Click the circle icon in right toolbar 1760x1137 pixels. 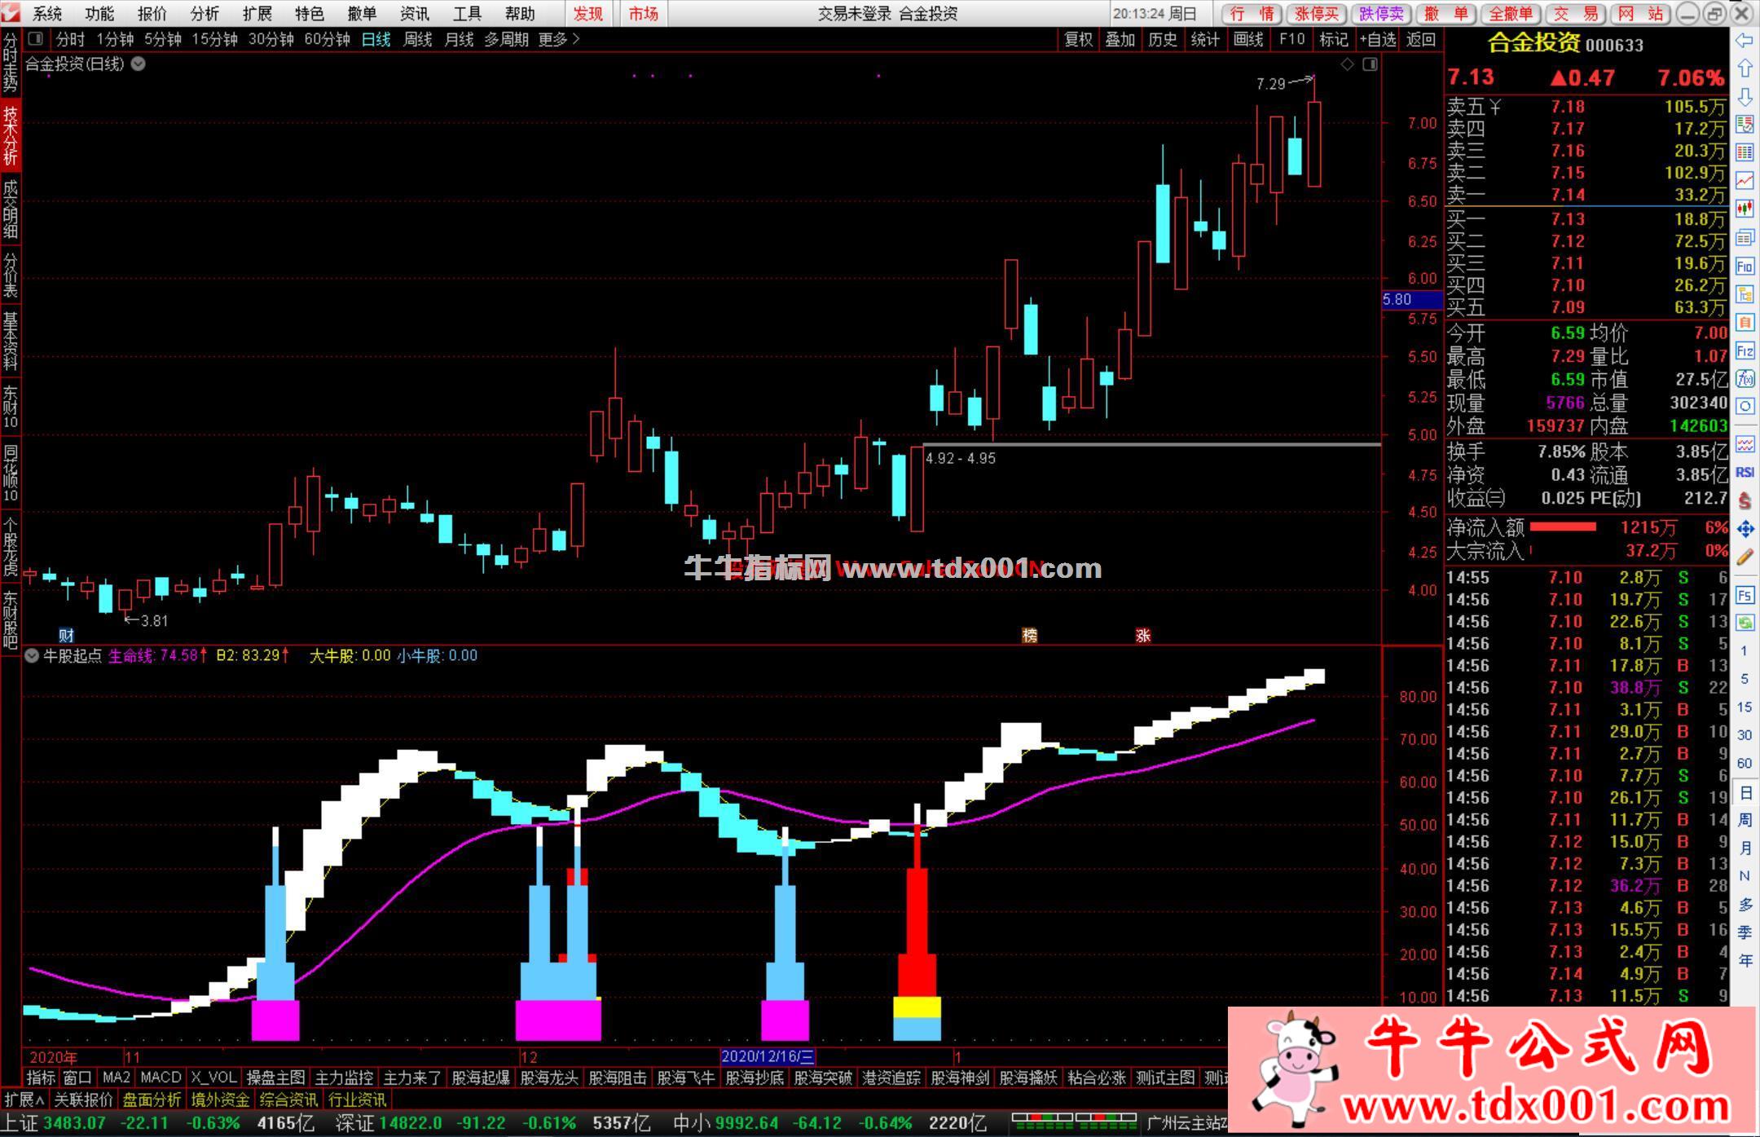pyautogui.click(x=1745, y=406)
